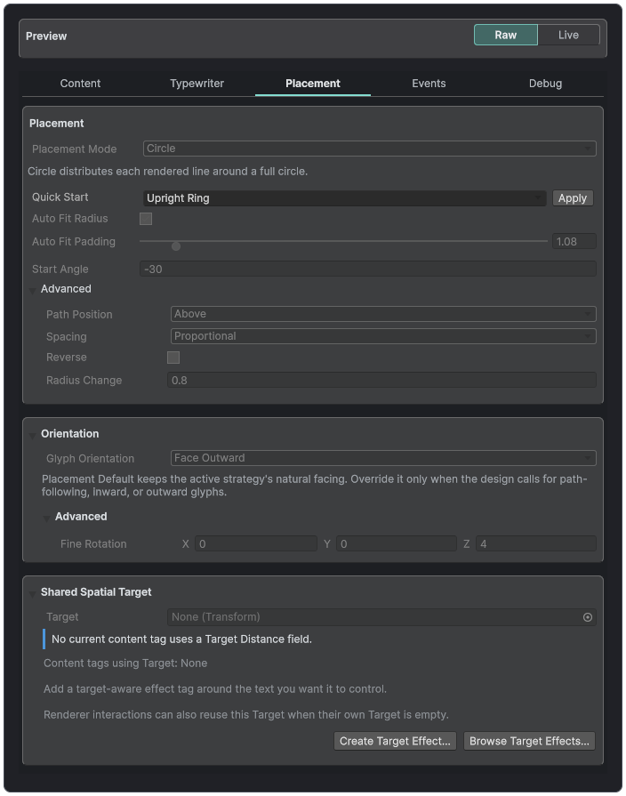Screen dimensions: 626x796
Task: Toggle the Reverse checkbox
Action: [173, 358]
